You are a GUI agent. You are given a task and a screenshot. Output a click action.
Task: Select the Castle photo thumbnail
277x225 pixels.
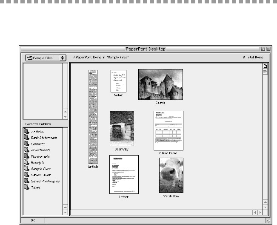pos(160,84)
